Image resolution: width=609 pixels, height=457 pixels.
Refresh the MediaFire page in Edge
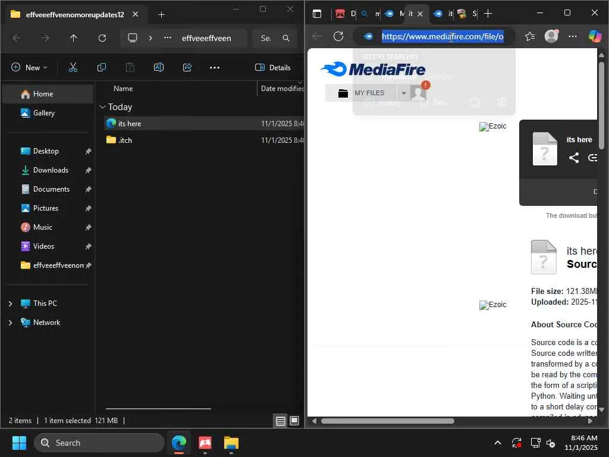(x=338, y=36)
